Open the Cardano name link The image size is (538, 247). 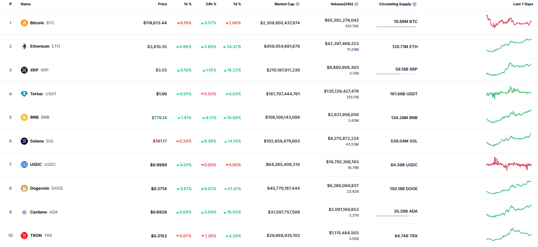click(x=38, y=212)
